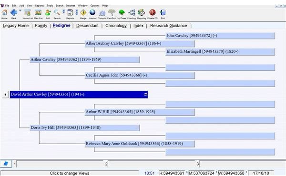The height and width of the screenshot is (176, 286).
Task: Select Arthur W Hill (1859-1925) box
Action: [x=140, y=112]
